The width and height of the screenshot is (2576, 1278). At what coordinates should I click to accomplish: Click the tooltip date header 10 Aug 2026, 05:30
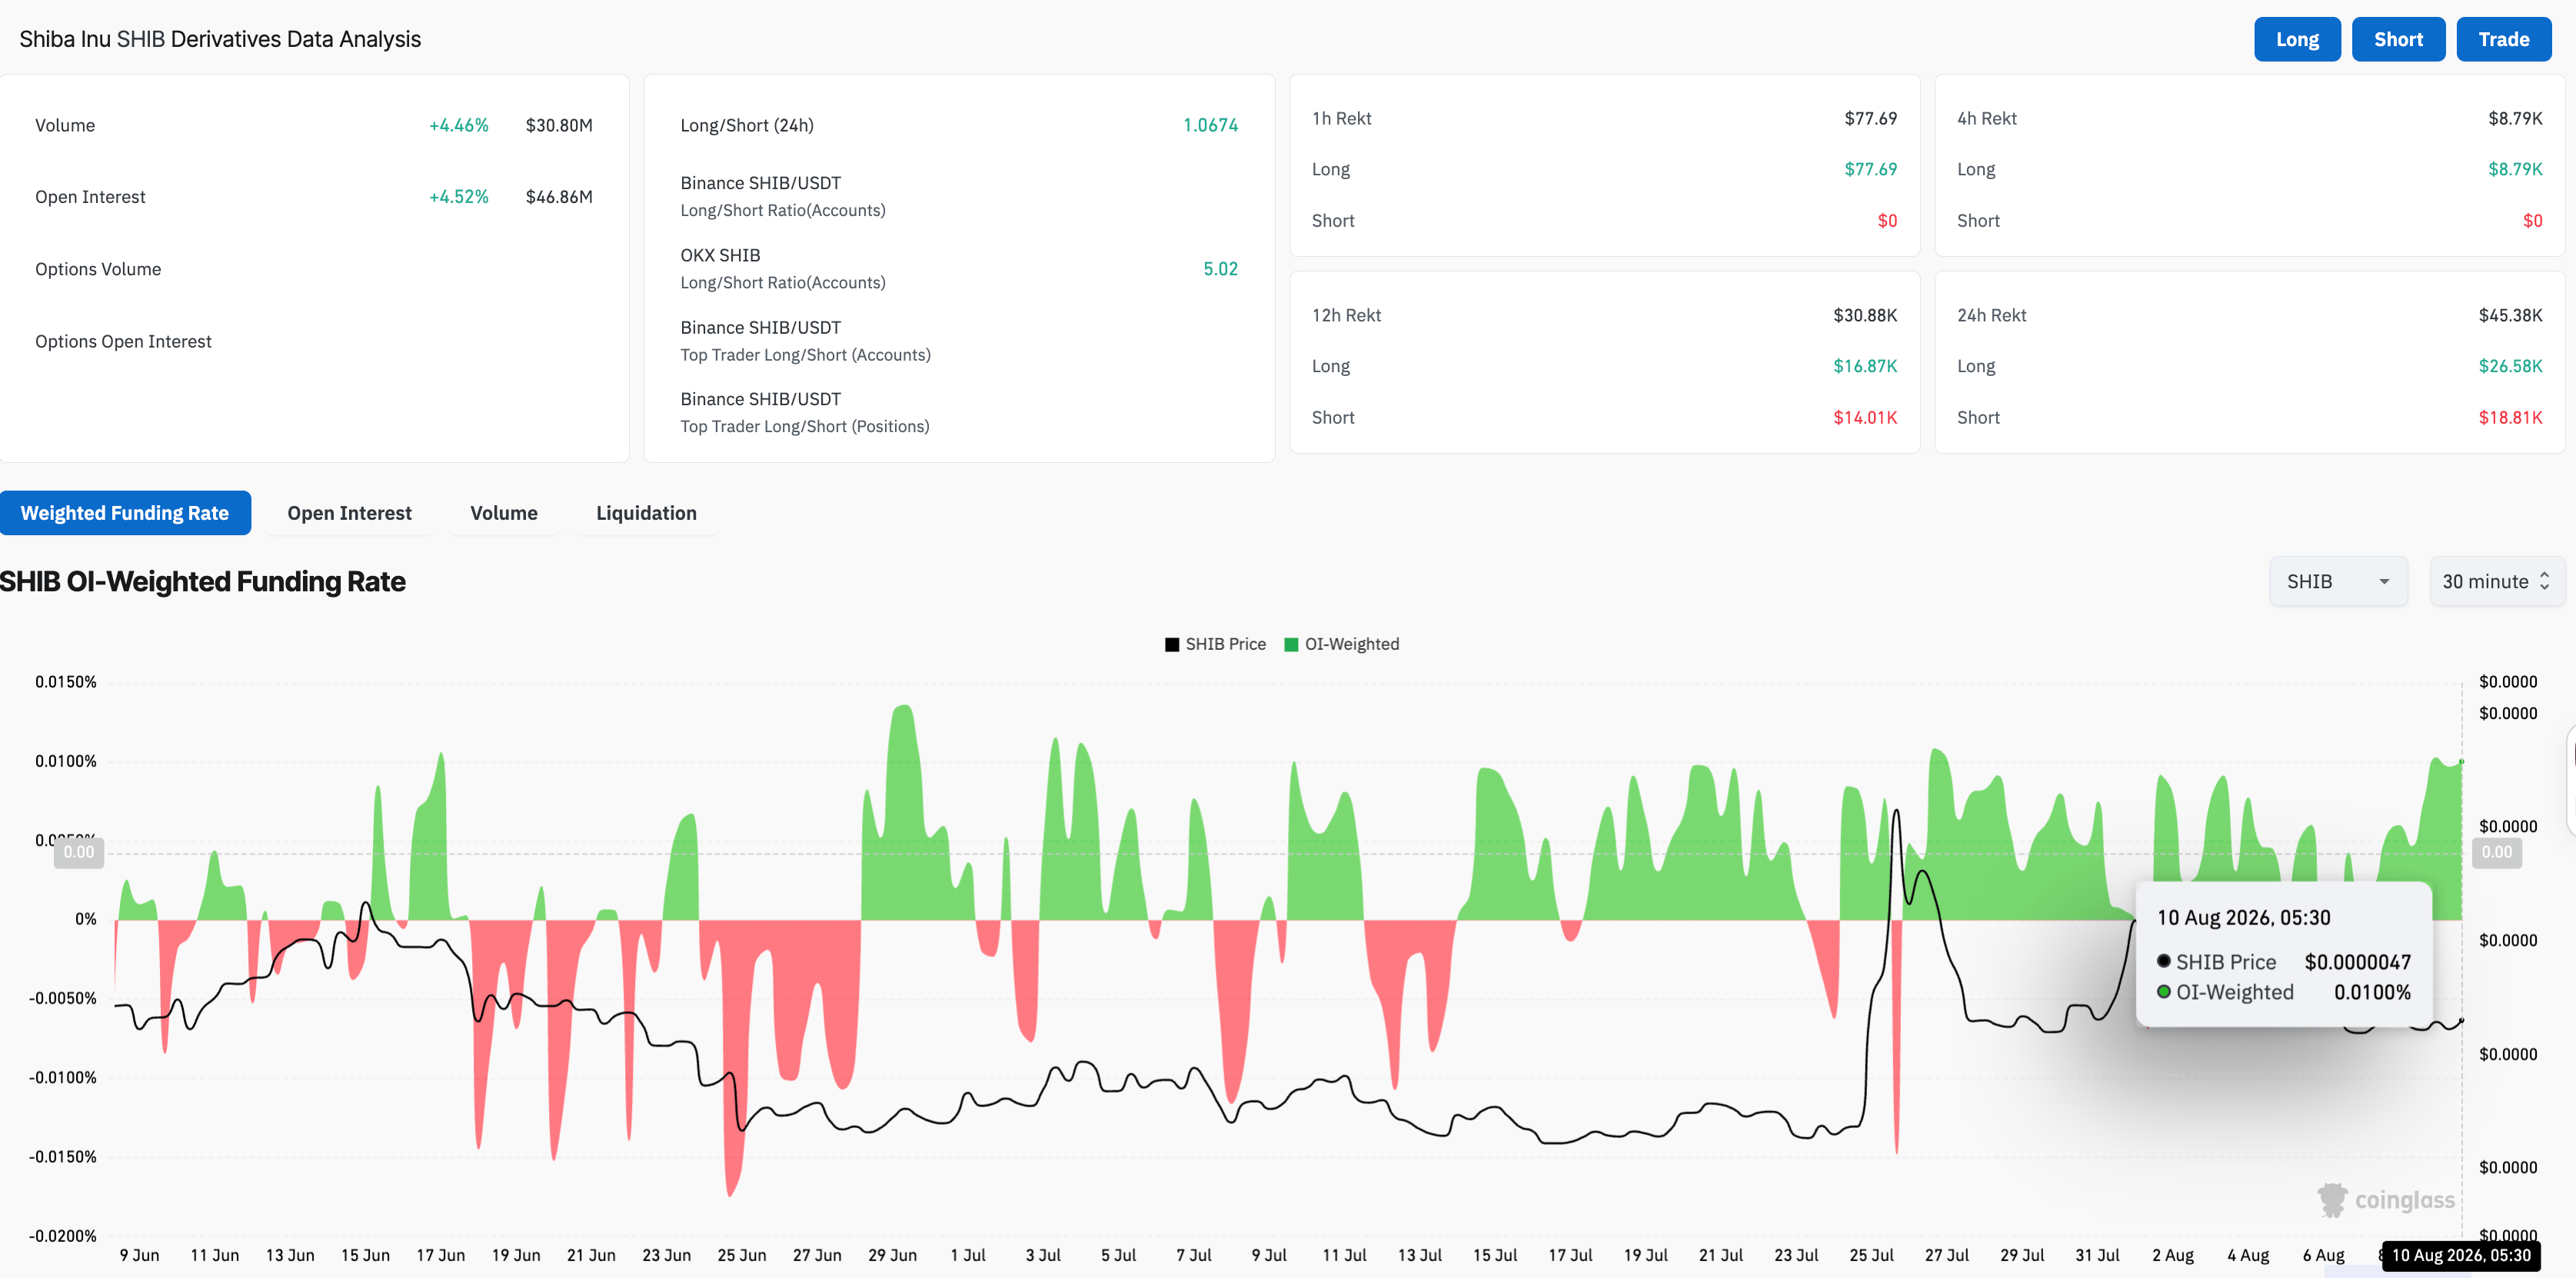click(2243, 918)
